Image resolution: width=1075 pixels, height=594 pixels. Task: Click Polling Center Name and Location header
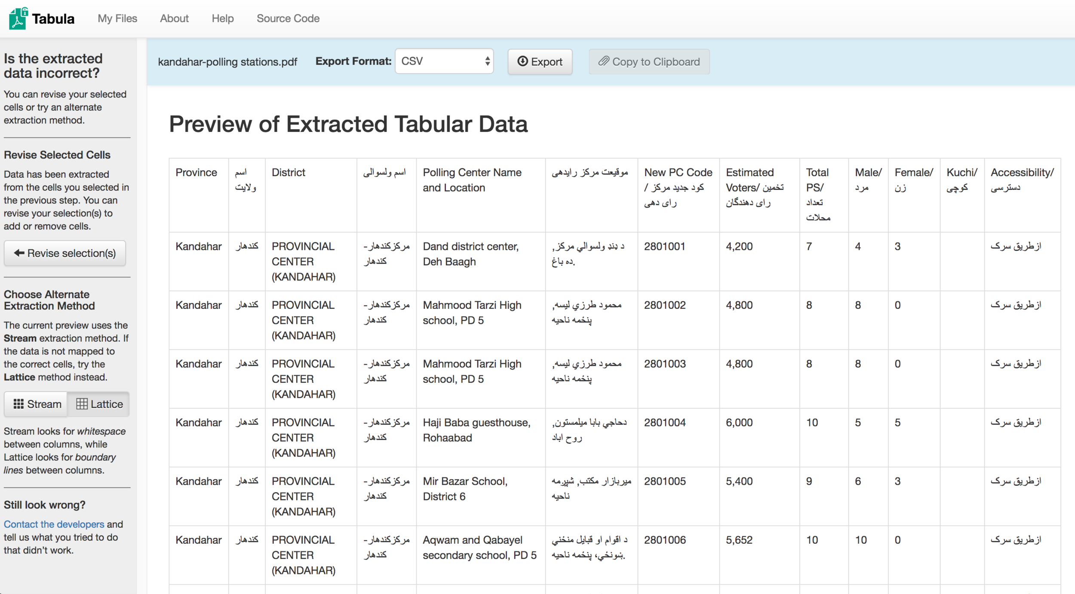point(481,195)
